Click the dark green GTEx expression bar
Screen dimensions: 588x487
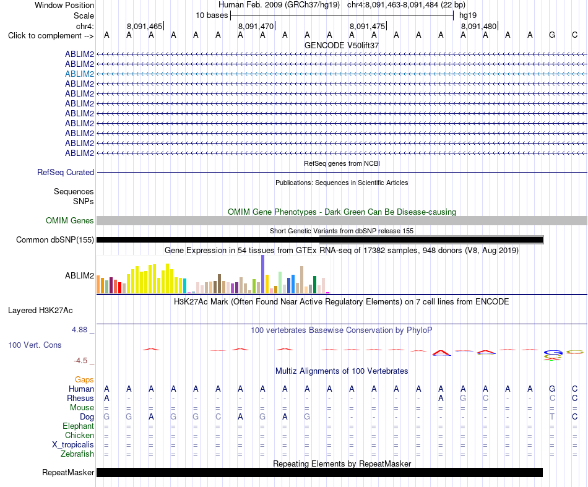point(315,285)
